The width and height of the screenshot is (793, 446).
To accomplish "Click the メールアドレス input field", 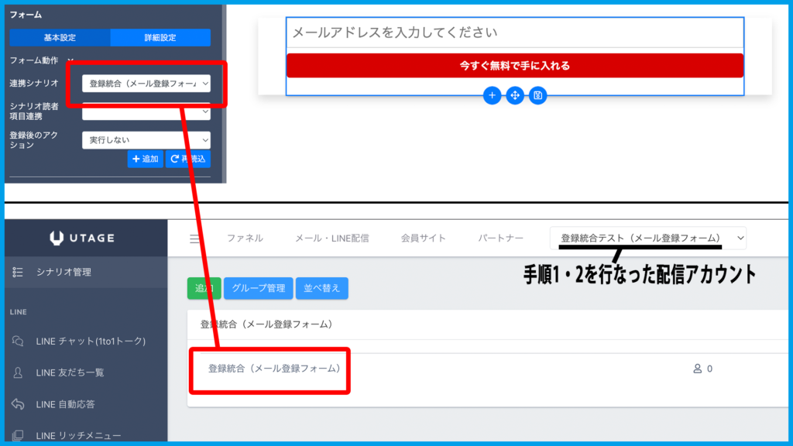I will (514, 33).
